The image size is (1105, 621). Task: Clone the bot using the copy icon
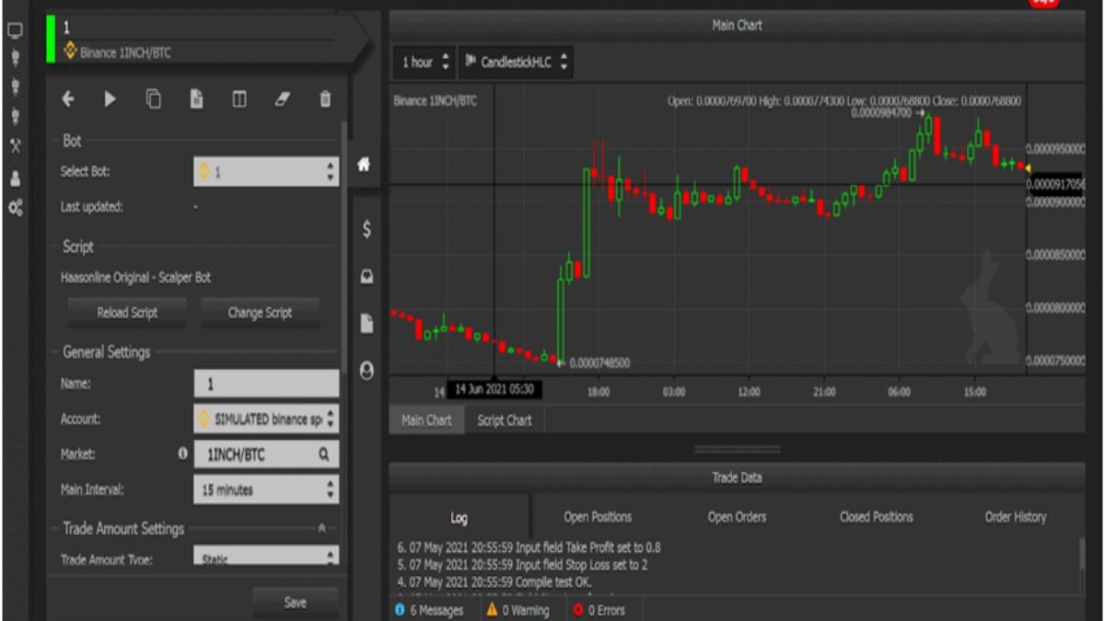[154, 99]
